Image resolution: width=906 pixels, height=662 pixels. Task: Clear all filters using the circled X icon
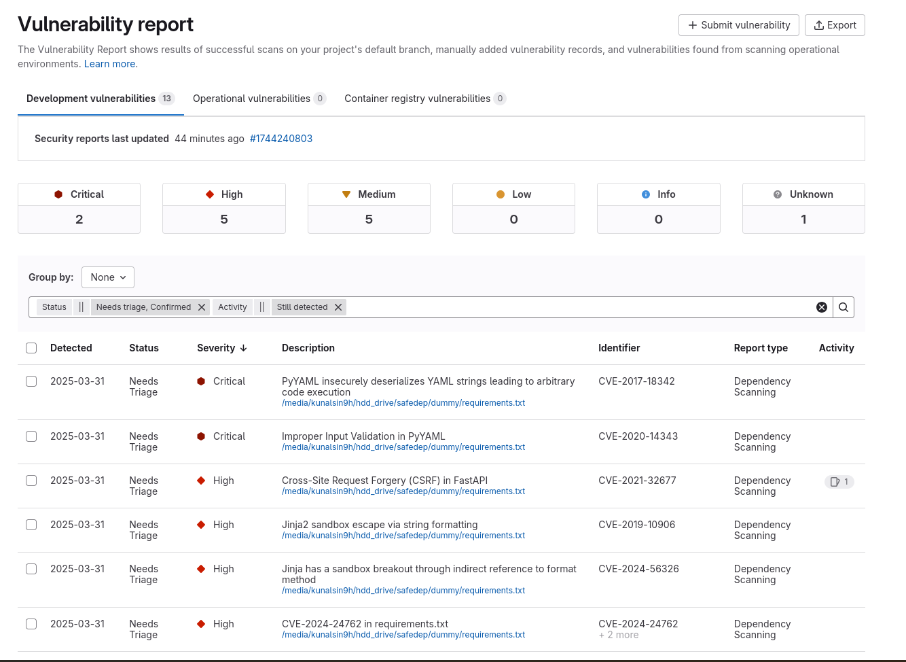pos(822,307)
